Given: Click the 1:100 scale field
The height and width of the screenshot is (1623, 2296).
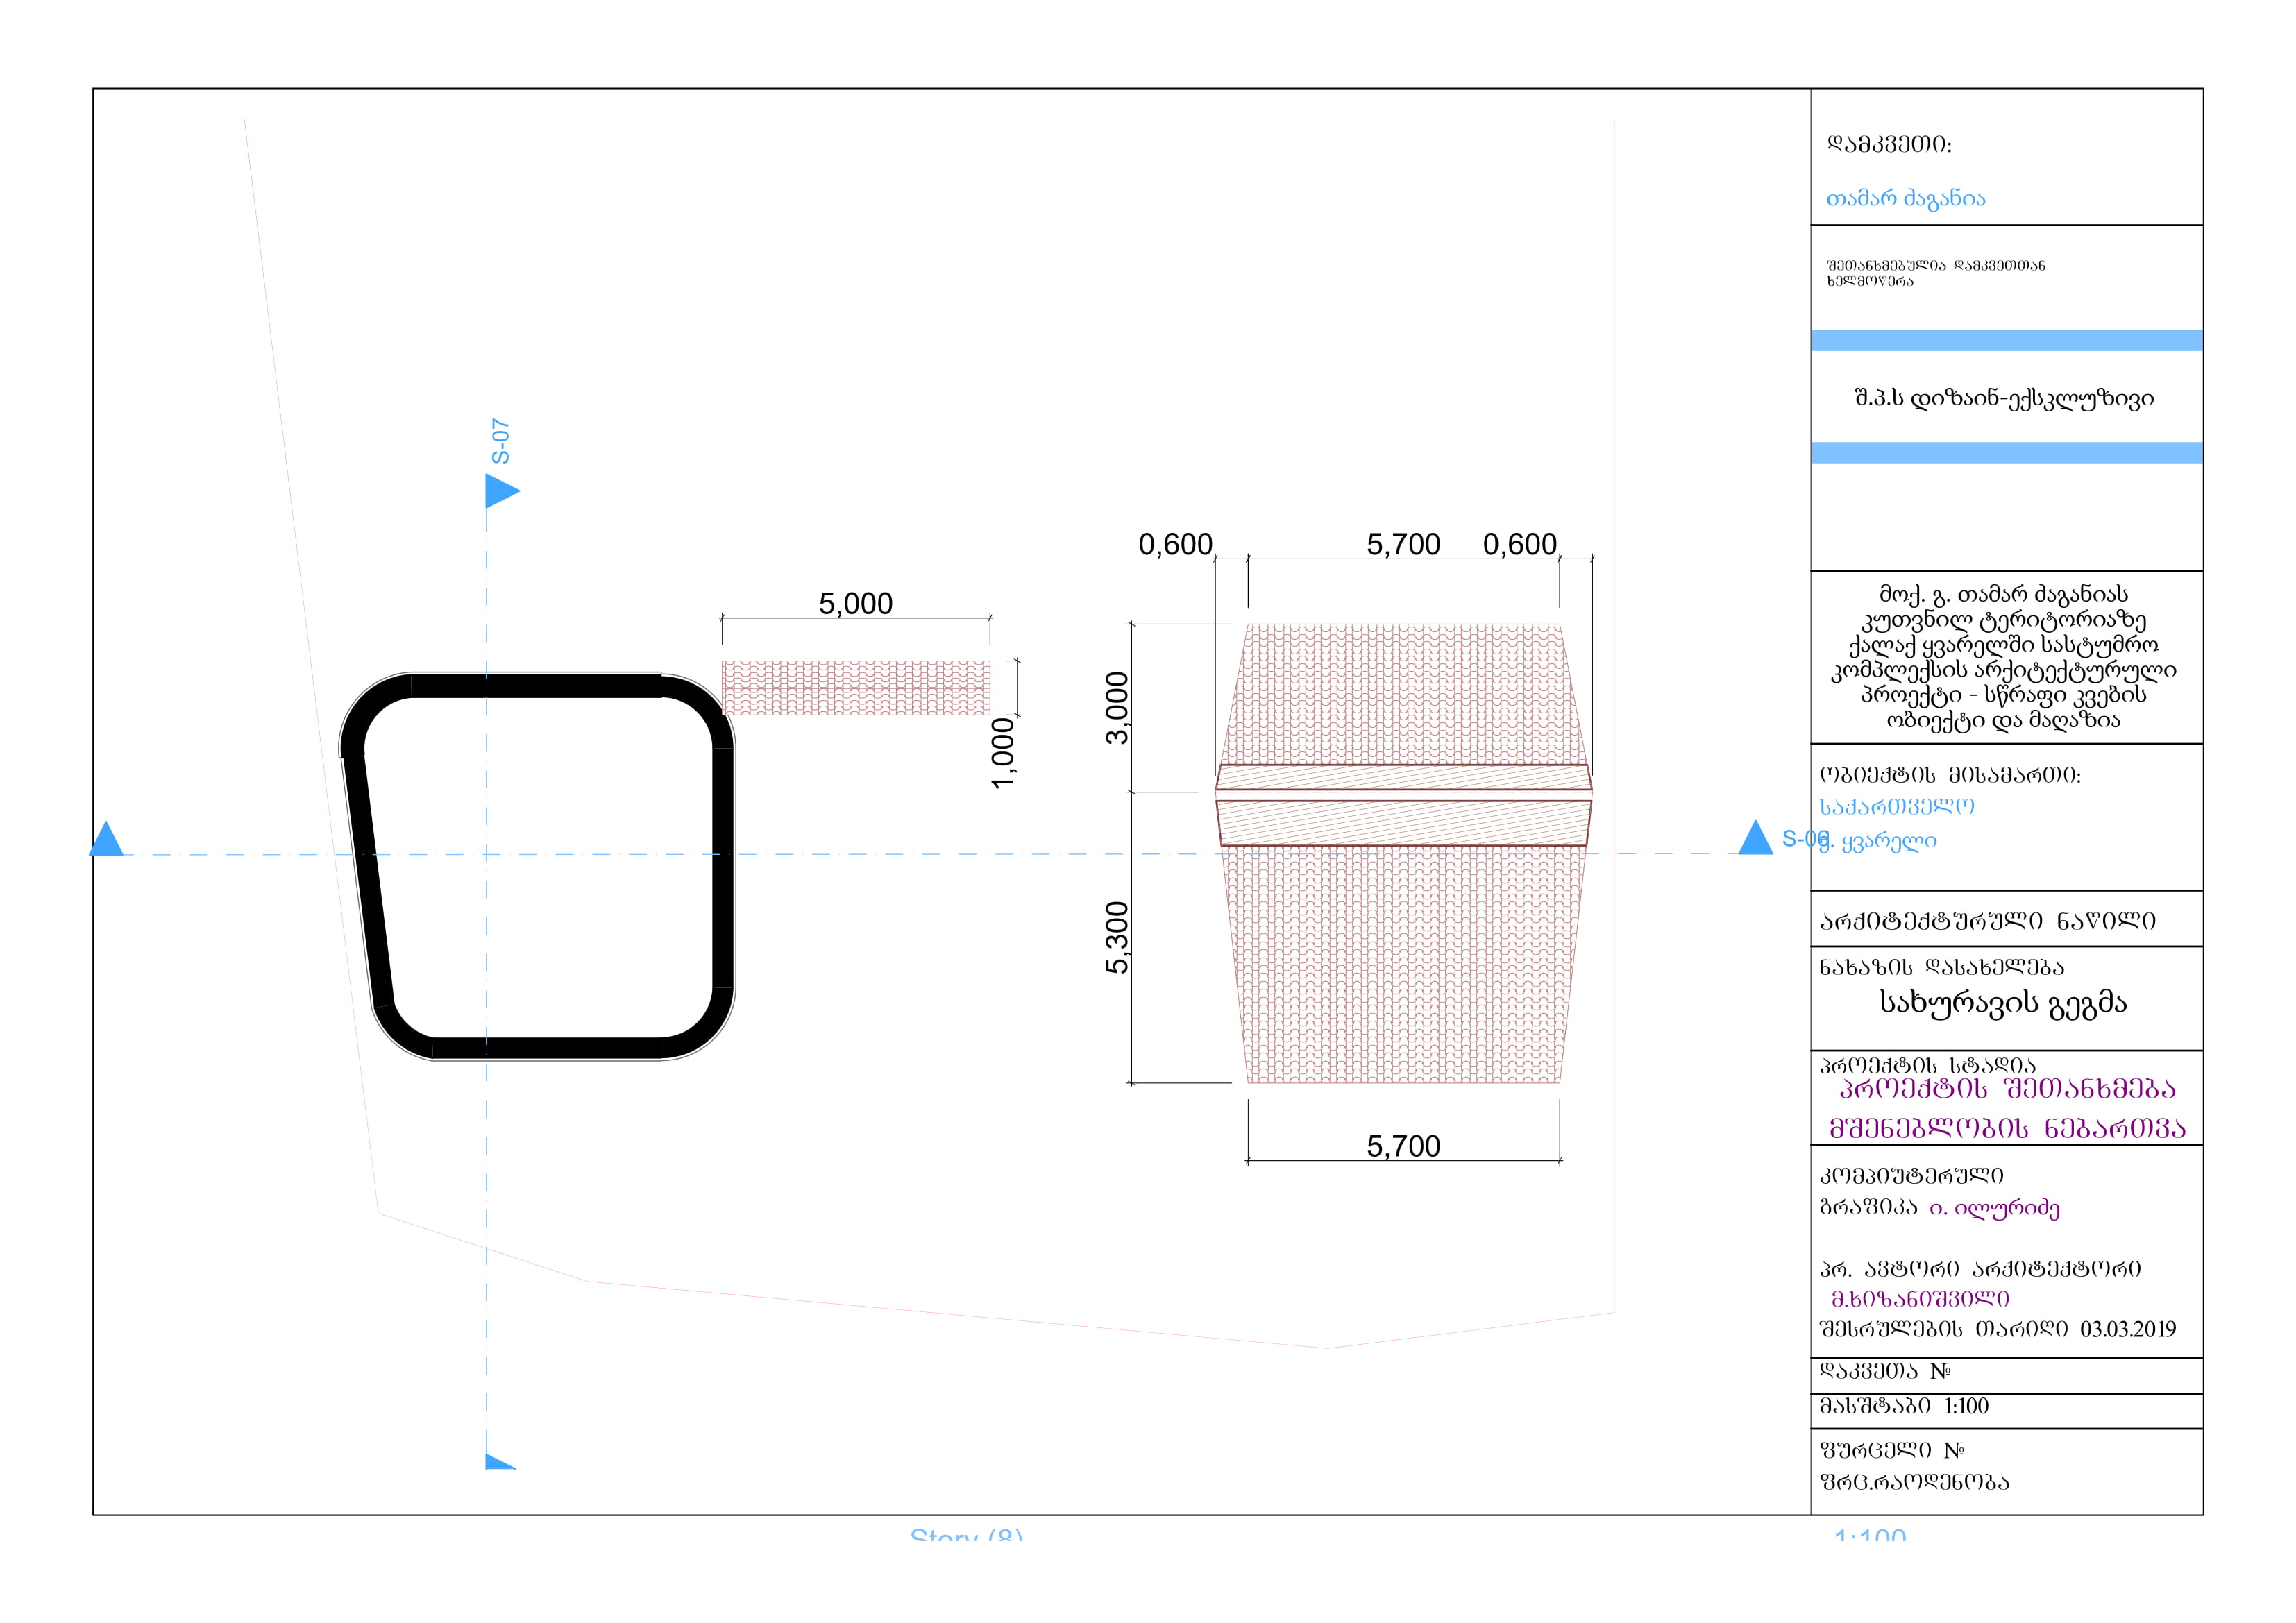Looking at the screenshot, I should pos(1966,1406).
